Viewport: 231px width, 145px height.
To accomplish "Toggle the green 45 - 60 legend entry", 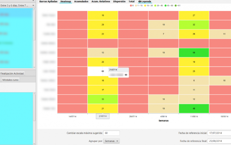I will [169, 6].
